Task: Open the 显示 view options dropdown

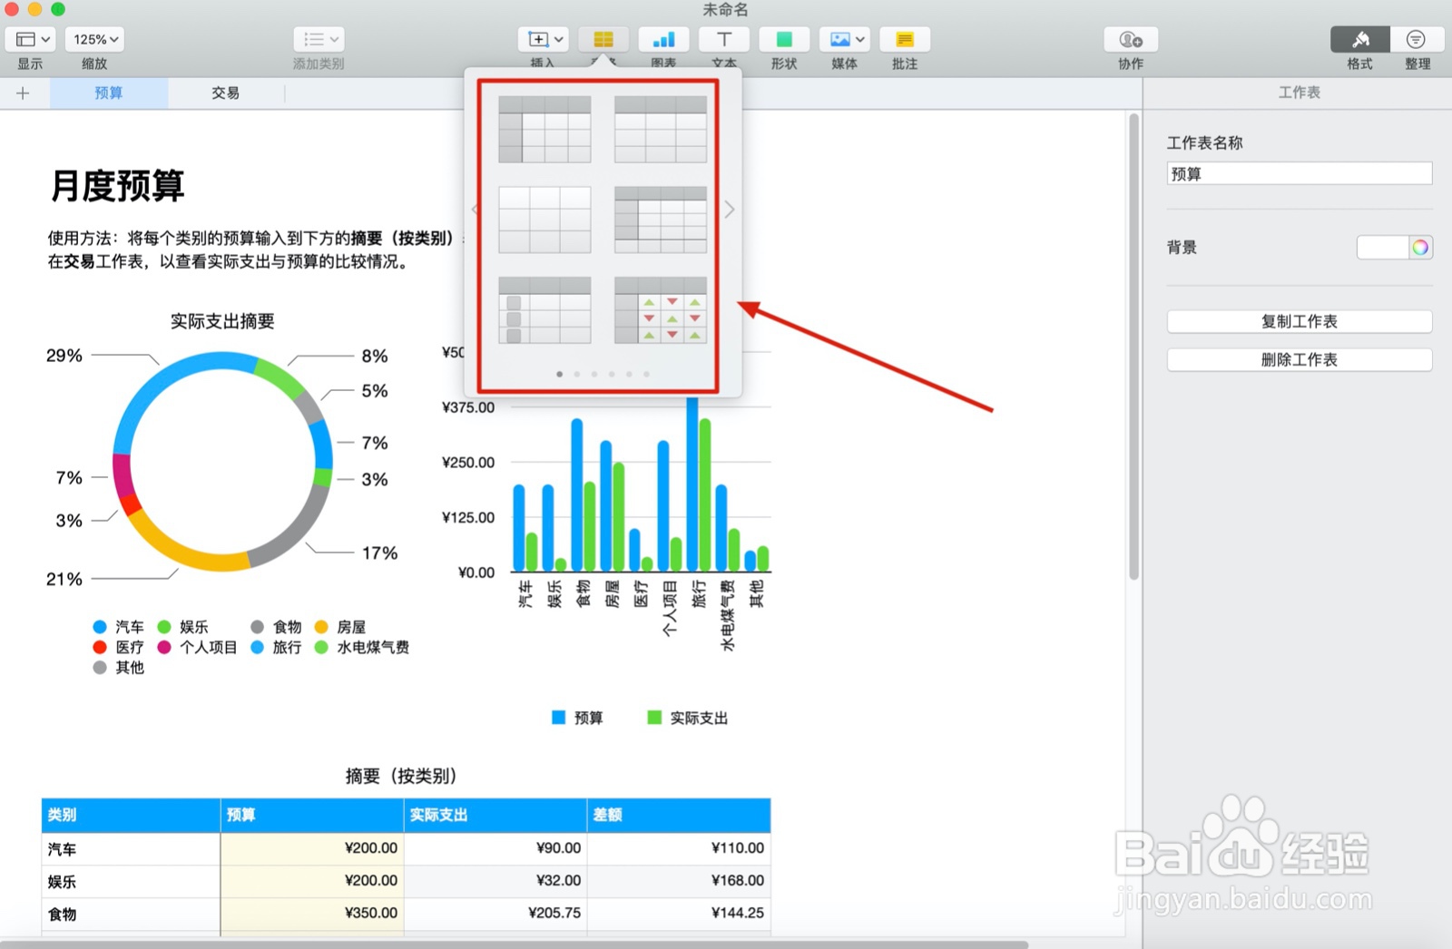Action: [x=30, y=39]
